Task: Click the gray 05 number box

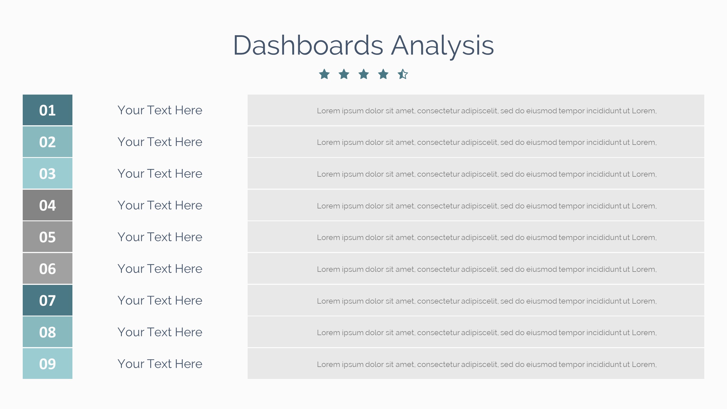Action: pyautogui.click(x=47, y=237)
